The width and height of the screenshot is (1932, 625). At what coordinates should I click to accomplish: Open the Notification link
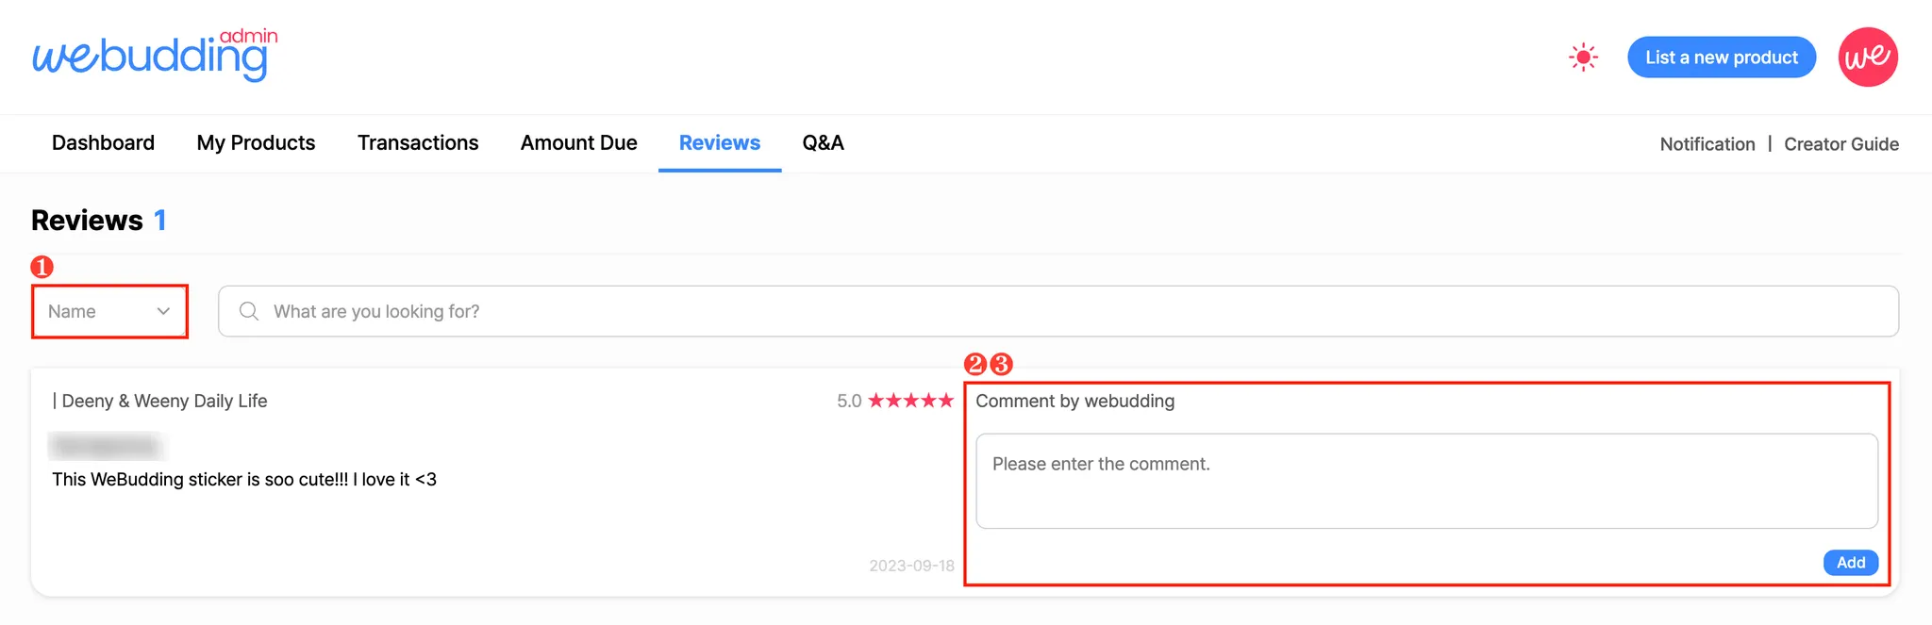point(1707,144)
